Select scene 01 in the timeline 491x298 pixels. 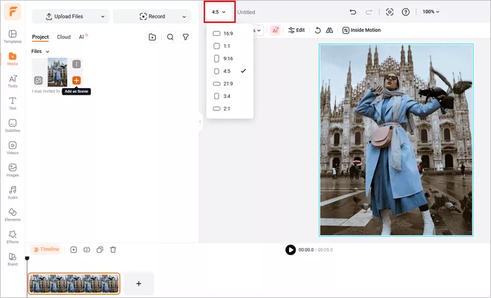coord(74,284)
